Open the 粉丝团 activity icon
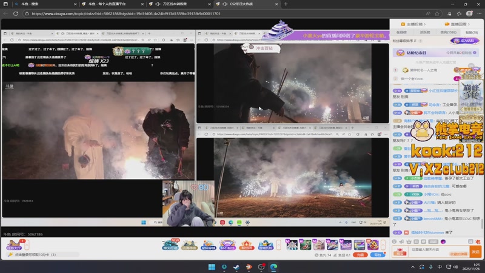 coord(247,245)
